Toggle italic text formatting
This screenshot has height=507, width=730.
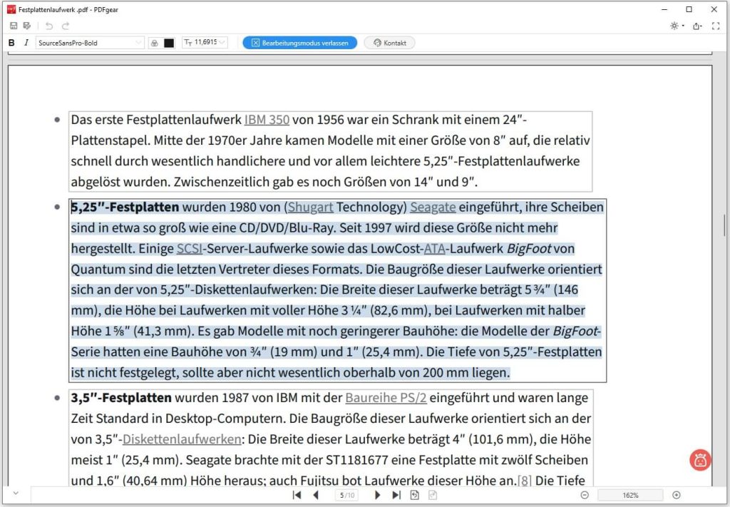[27, 43]
